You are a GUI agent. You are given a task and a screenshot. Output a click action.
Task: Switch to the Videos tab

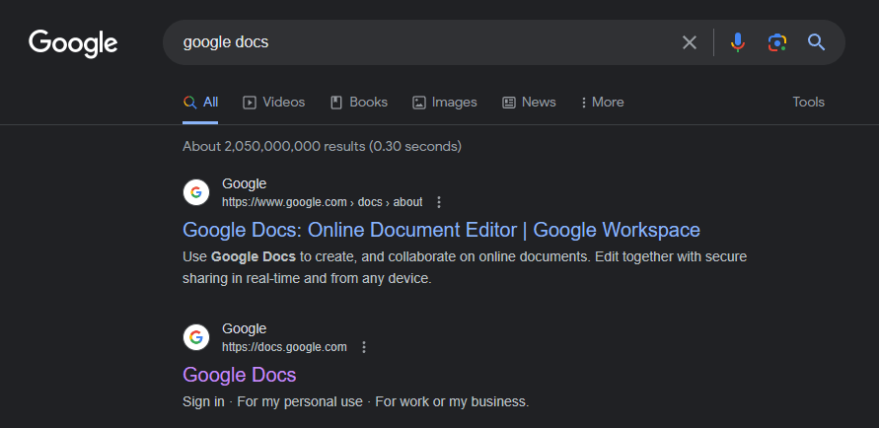click(x=273, y=102)
